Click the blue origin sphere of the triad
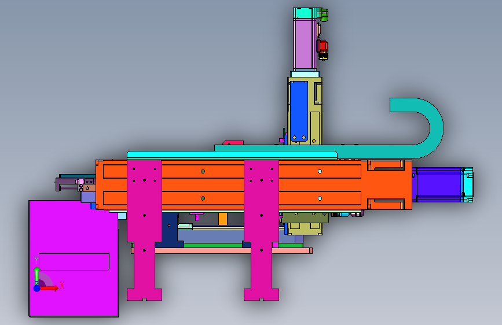The image size is (502, 325). [x=37, y=288]
